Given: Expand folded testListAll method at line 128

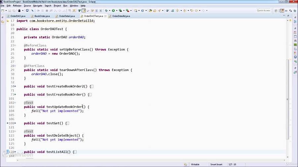Looking at the screenshot, I should click(x=15, y=152).
